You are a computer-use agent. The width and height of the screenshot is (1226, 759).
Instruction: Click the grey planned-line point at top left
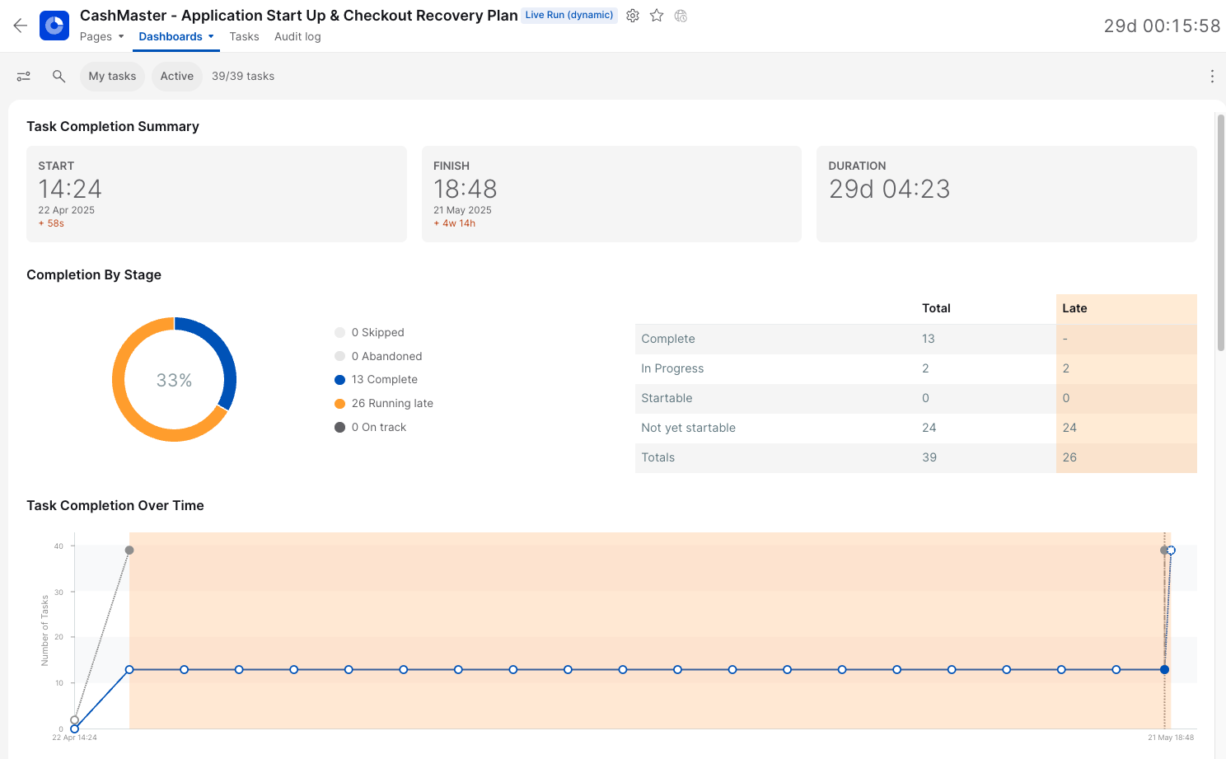pyautogui.click(x=129, y=550)
